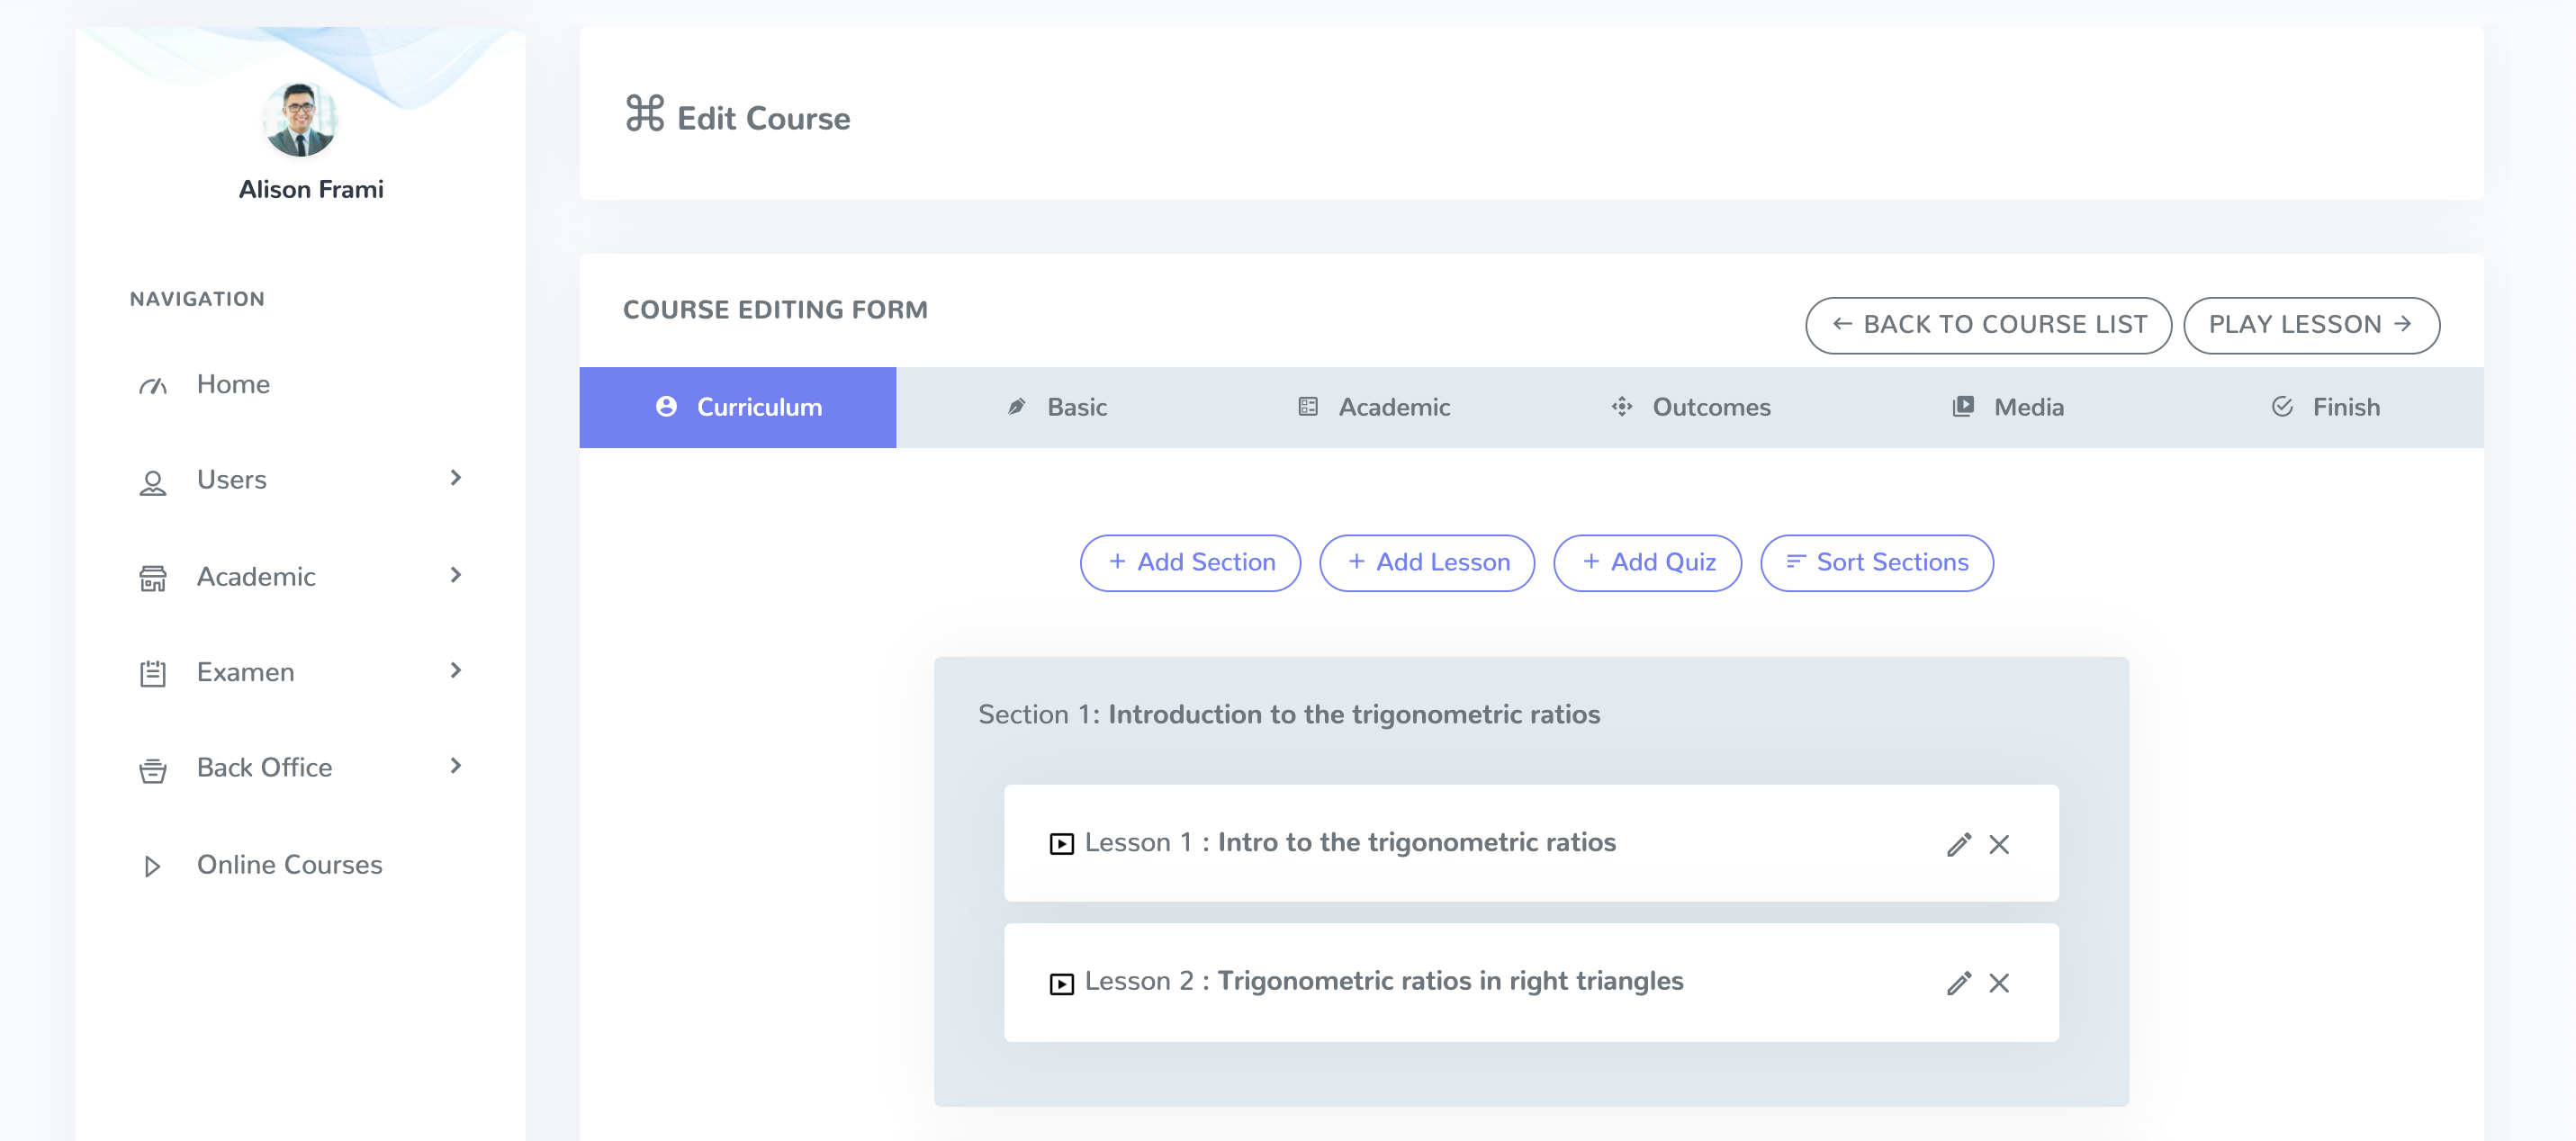
Task: Open the Media tab
Action: (2008, 407)
